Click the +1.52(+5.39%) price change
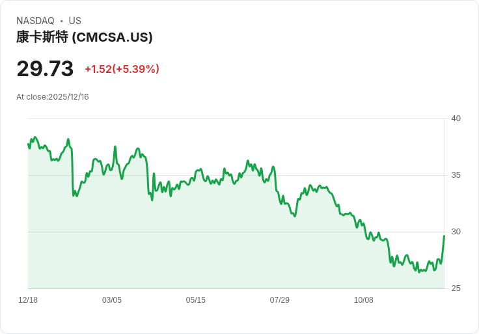The height and width of the screenshot is (334, 479). 122,69
